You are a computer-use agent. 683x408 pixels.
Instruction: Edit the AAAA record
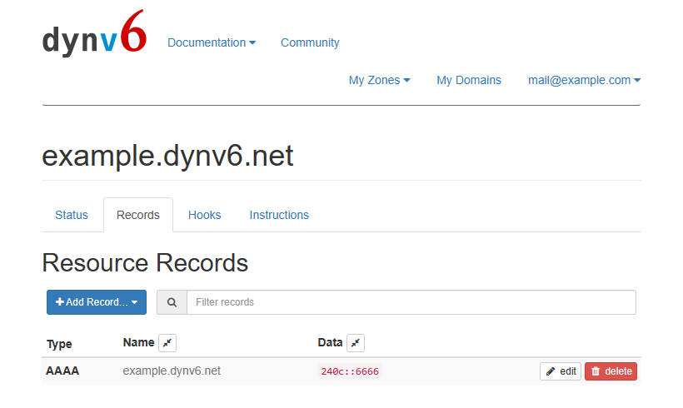click(561, 371)
